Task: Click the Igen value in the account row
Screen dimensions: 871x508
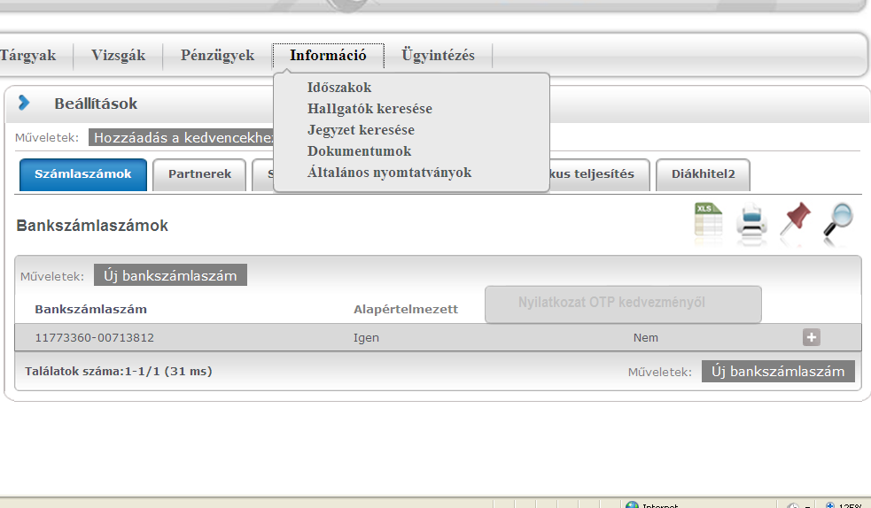Action: (366, 338)
